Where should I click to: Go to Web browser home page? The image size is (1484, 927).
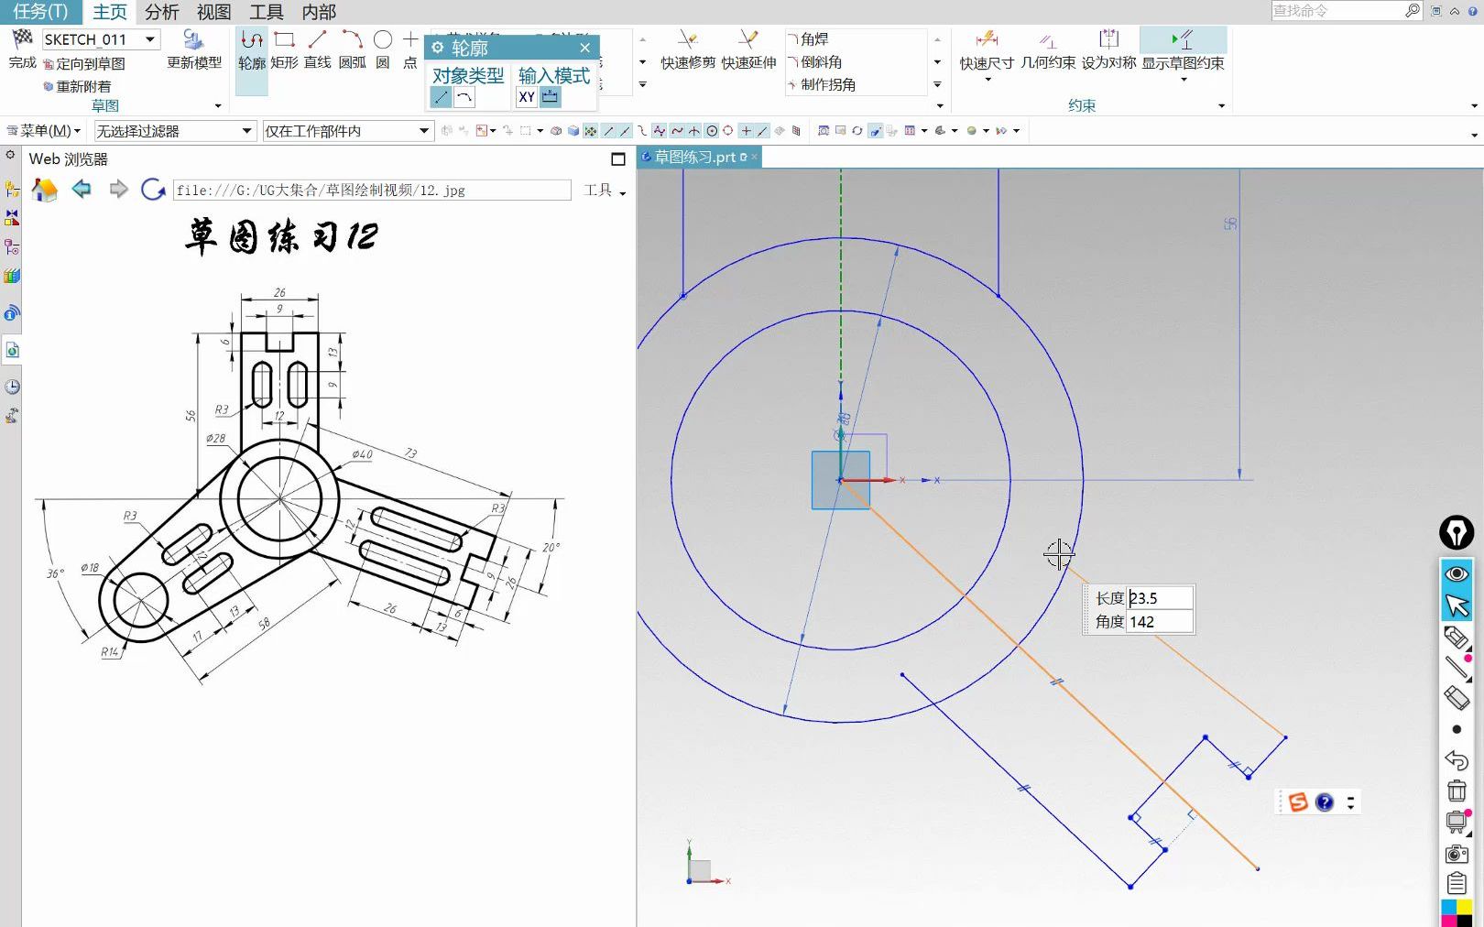click(x=44, y=190)
